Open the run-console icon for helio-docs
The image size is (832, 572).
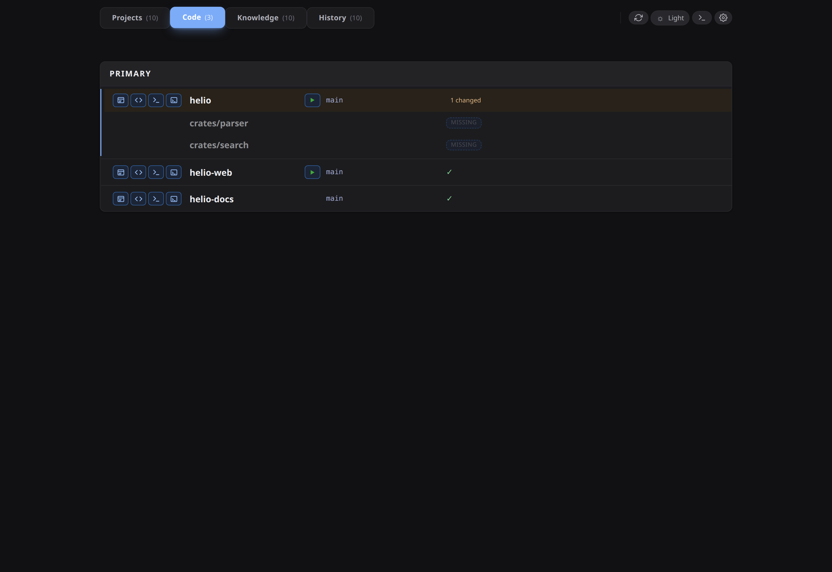pos(174,199)
